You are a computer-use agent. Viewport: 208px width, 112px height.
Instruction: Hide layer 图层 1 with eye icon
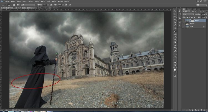click(x=184, y=21)
